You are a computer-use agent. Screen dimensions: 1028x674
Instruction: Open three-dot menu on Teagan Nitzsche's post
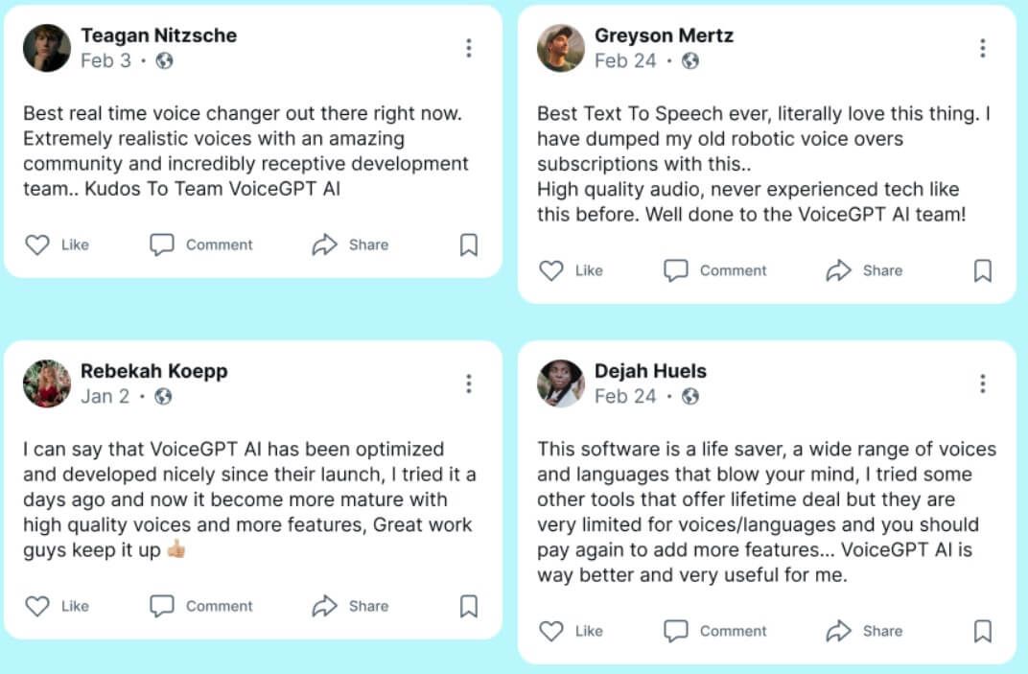(x=469, y=48)
